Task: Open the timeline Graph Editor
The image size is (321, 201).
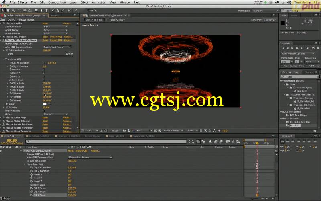Action: [x=238, y=142]
